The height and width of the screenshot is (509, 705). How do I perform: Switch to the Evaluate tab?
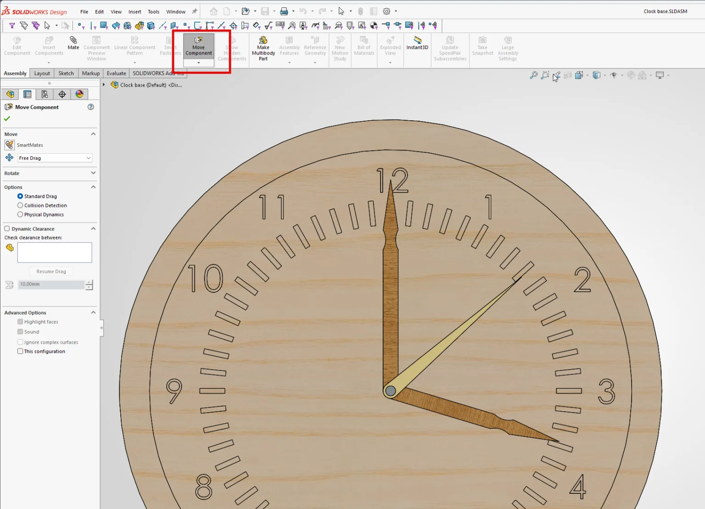pyautogui.click(x=116, y=73)
